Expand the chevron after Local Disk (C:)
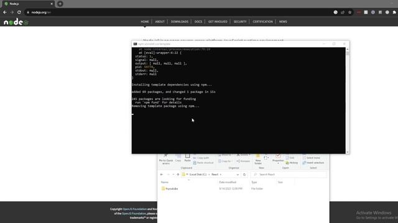Image resolution: width=398 pixels, height=223 pixels. (209, 175)
